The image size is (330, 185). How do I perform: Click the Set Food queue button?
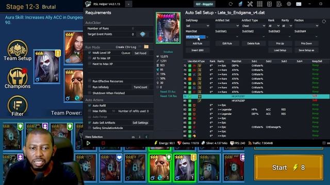140,53
